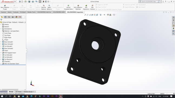Select Chamfer1 in feature tree

tap(7, 61)
